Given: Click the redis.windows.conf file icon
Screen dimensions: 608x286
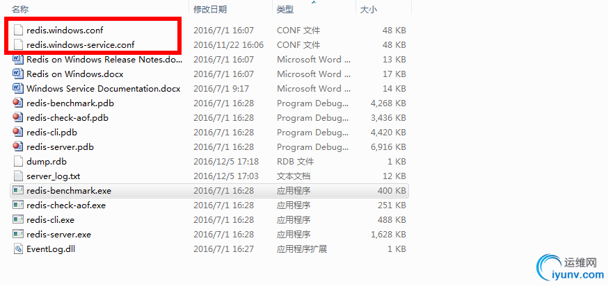Looking at the screenshot, I should (18, 30).
